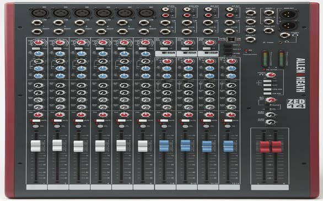Click the channel 1 blank label strip
This screenshot has height=201, width=323.
coord(37,187)
